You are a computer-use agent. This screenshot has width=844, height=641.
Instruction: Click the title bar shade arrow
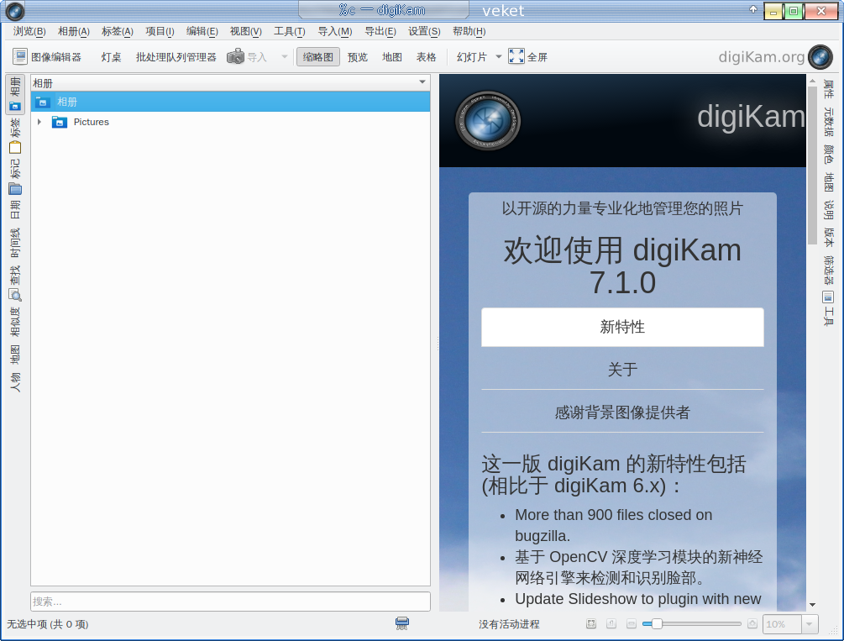[x=753, y=9]
